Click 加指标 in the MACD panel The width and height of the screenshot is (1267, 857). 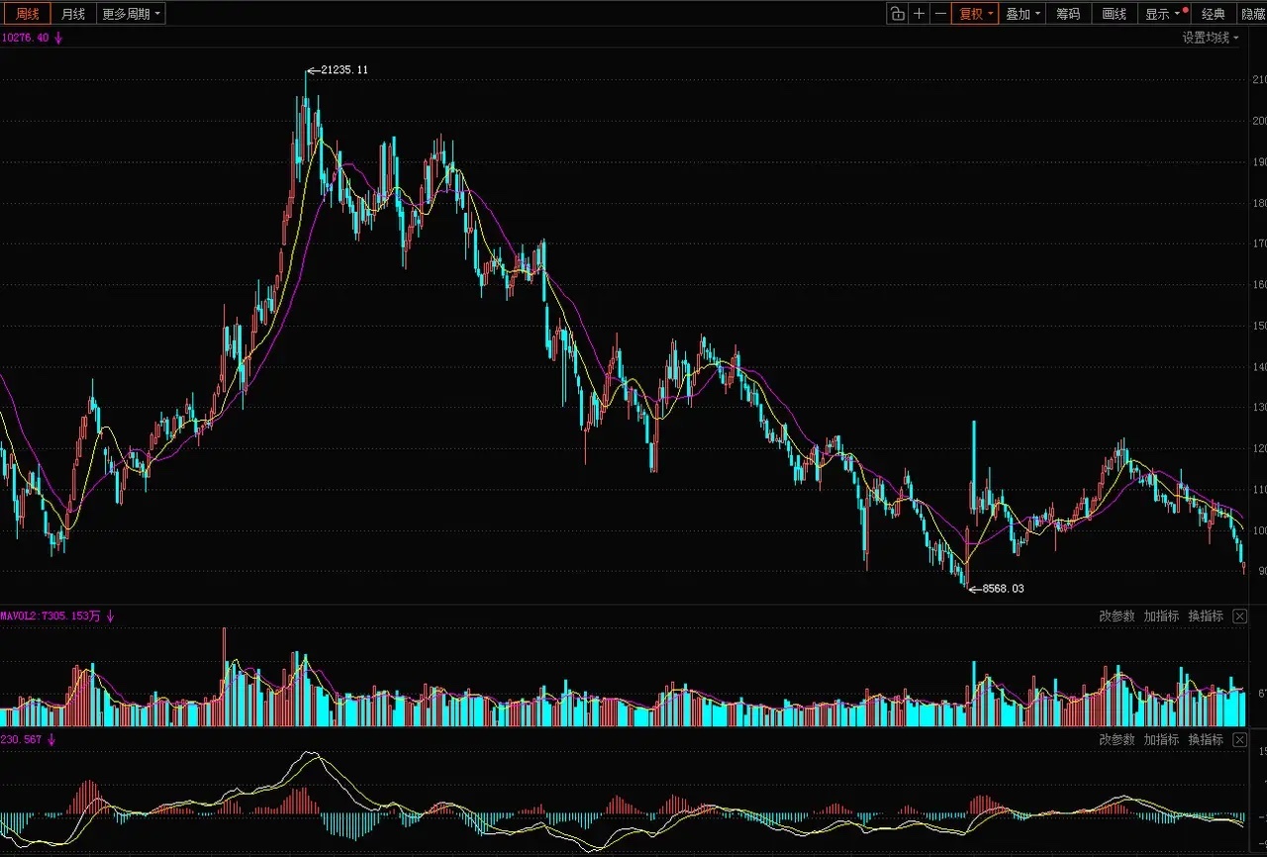click(x=1161, y=739)
